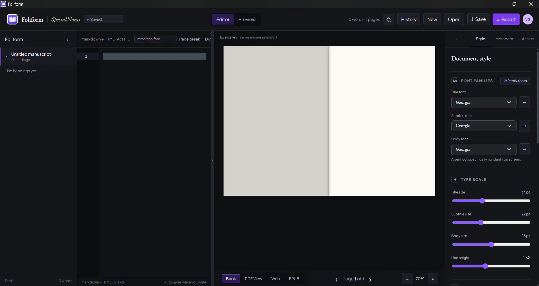This screenshot has width=539, height=286.
Task: Collapse the Untitled manuscript tree item
Action: pyautogui.click(x=7, y=56)
